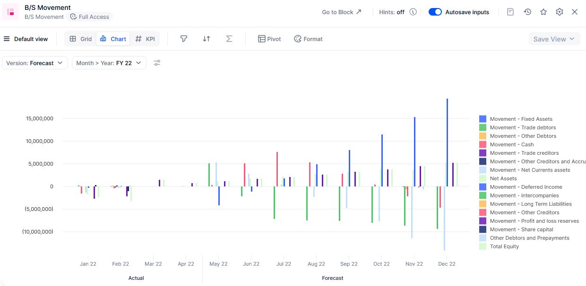Click the hints info icon
This screenshot has height=286, width=586.
pyautogui.click(x=413, y=12)
